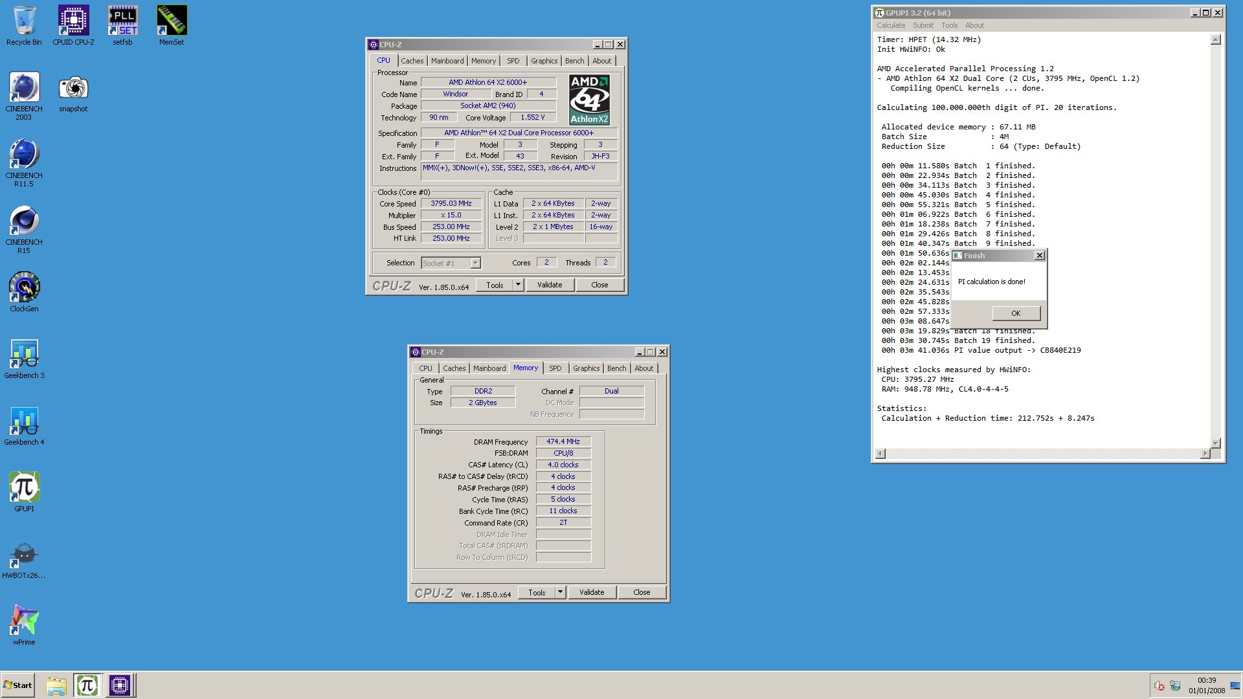Click the network tray icon
Viewport: 1243px width, 699px height.
[1175, 685]
